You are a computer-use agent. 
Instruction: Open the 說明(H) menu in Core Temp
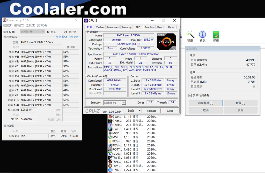point(42,25)
